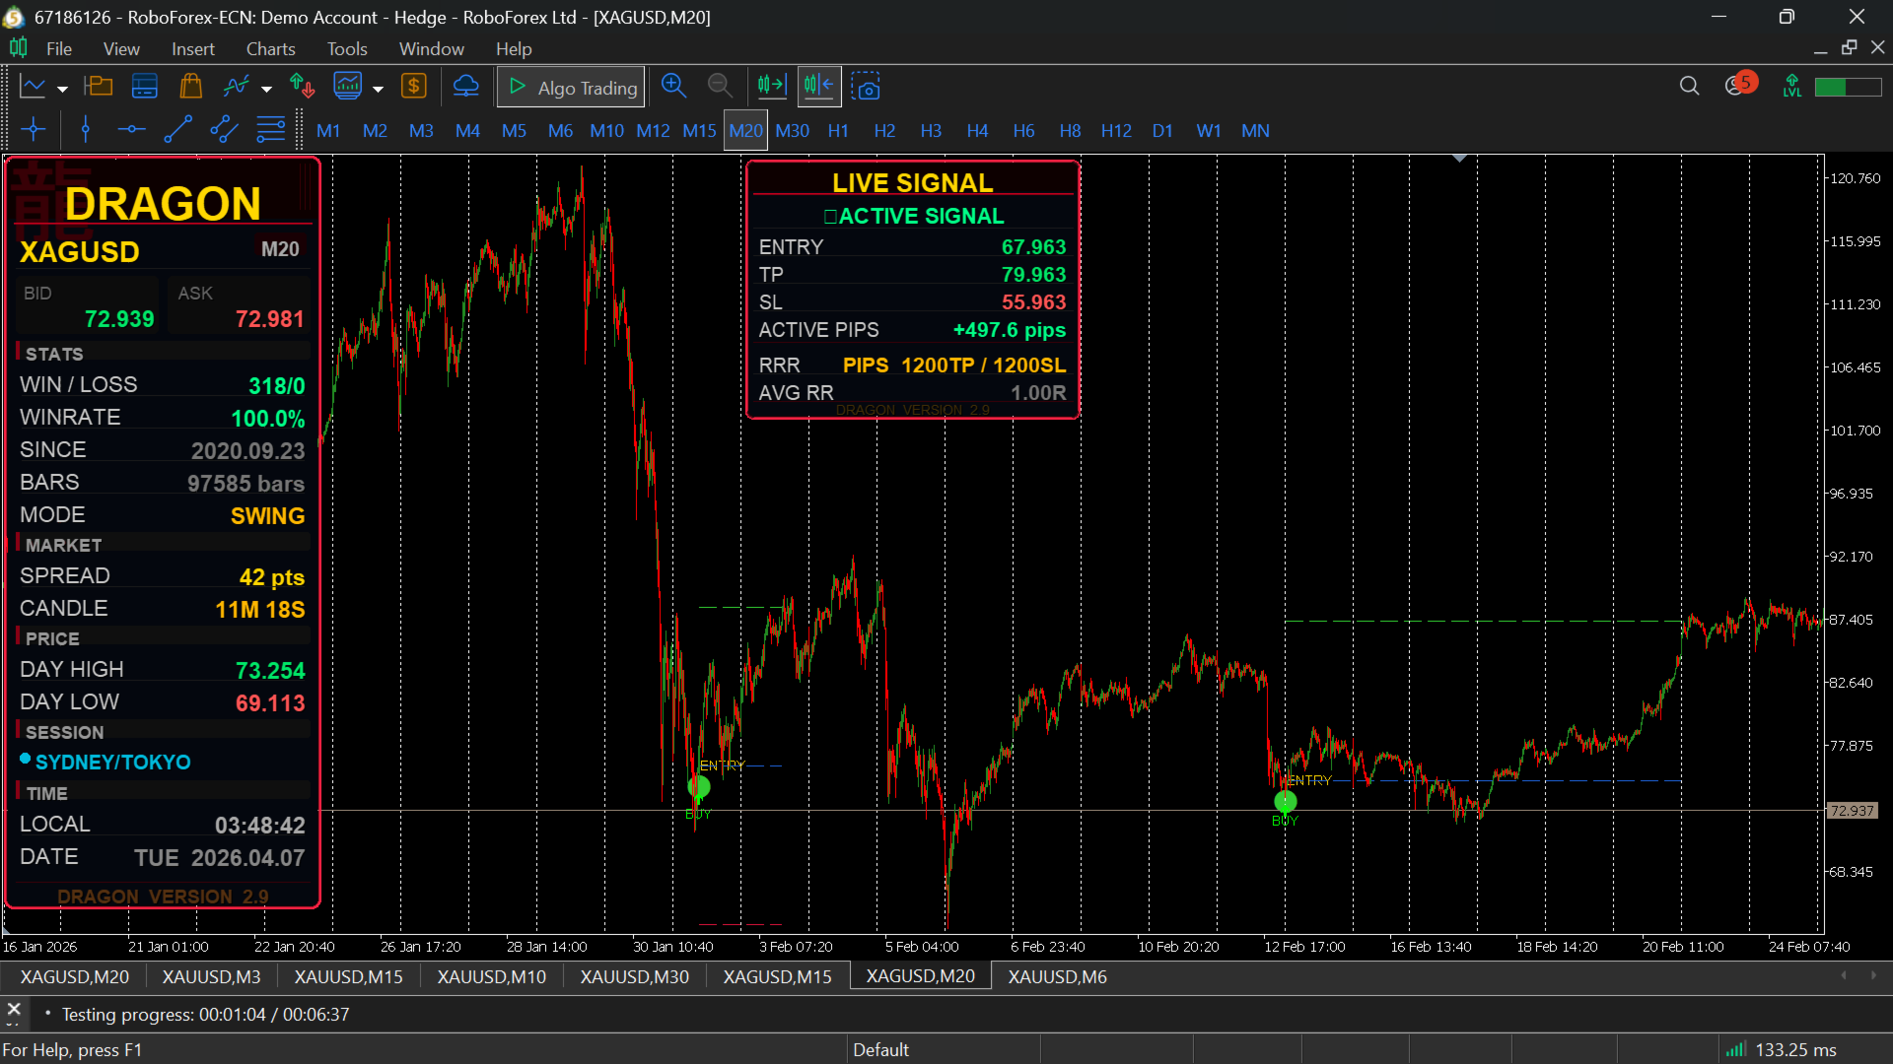Draw a vertical line on chart
Screen dimensions: 1893x1064
[x=86, y=130]
